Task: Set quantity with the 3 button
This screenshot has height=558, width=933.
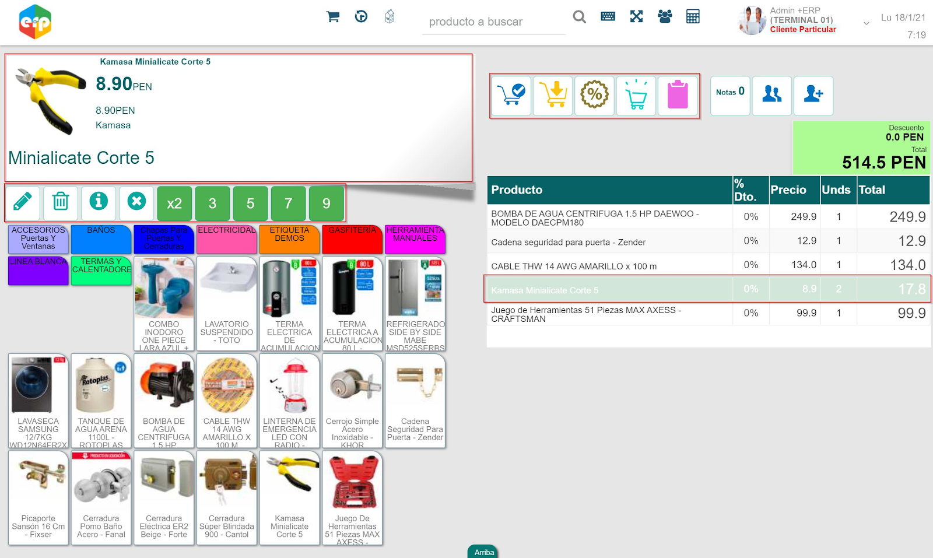Action: pyautogui.click(x=212, y=203)
